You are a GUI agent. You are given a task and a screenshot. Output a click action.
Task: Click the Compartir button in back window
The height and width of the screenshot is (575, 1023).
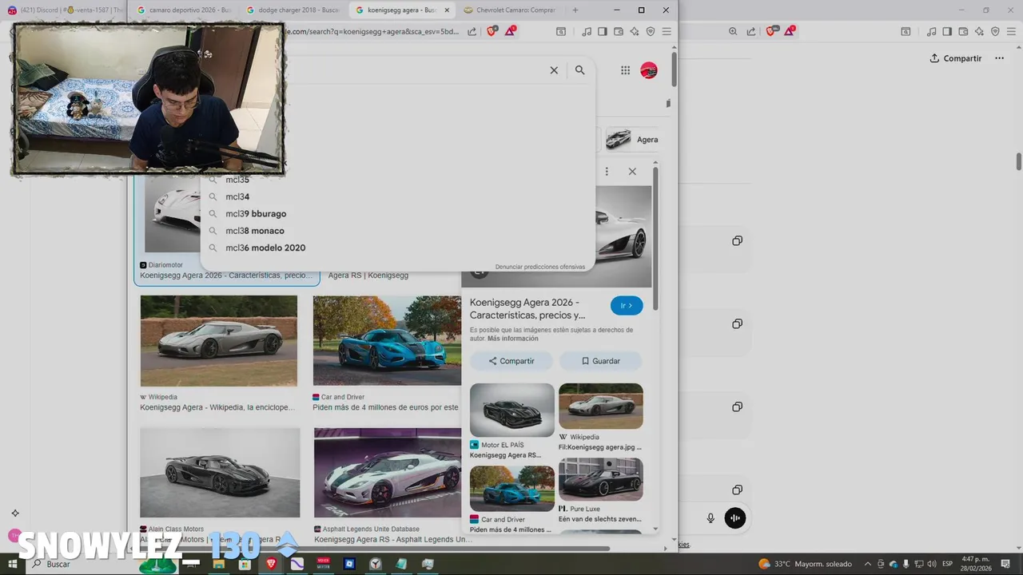click(956, 58)
